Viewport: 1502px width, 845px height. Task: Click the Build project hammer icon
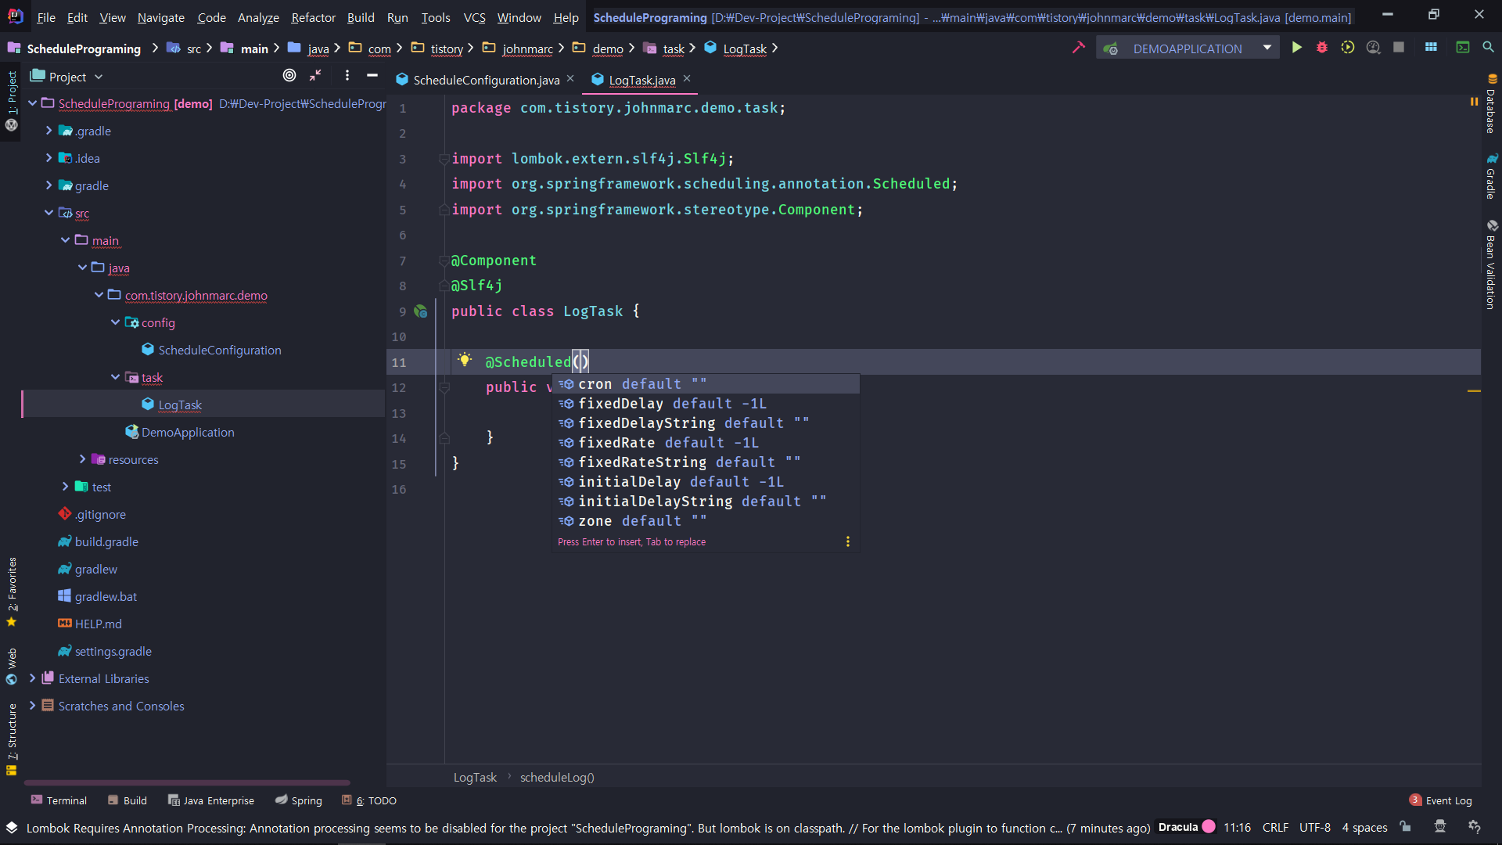coord(1079,48)
